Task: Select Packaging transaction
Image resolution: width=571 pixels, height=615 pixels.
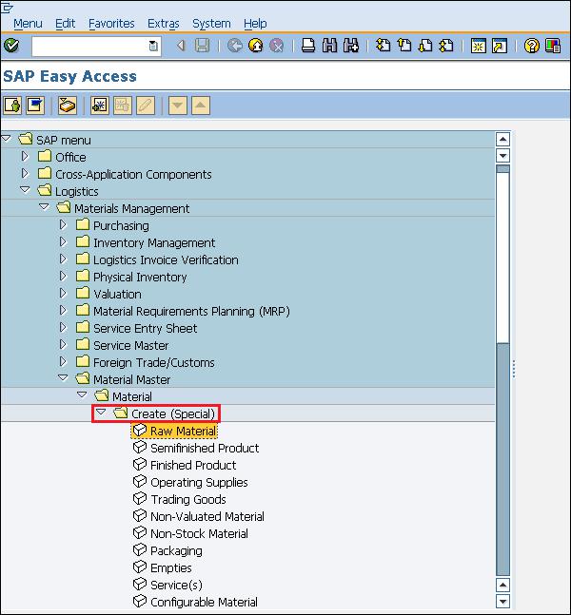Action: (x=176, y=551)
